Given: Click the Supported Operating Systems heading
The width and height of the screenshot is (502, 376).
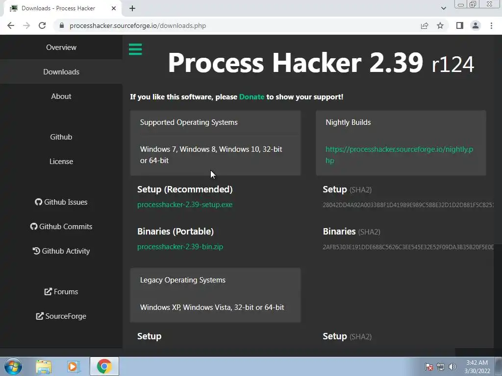Looking at the screenshot, I should point(189,122).
